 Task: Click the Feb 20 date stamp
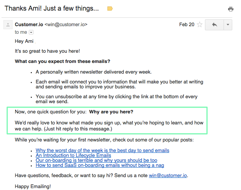coord(187,25)
